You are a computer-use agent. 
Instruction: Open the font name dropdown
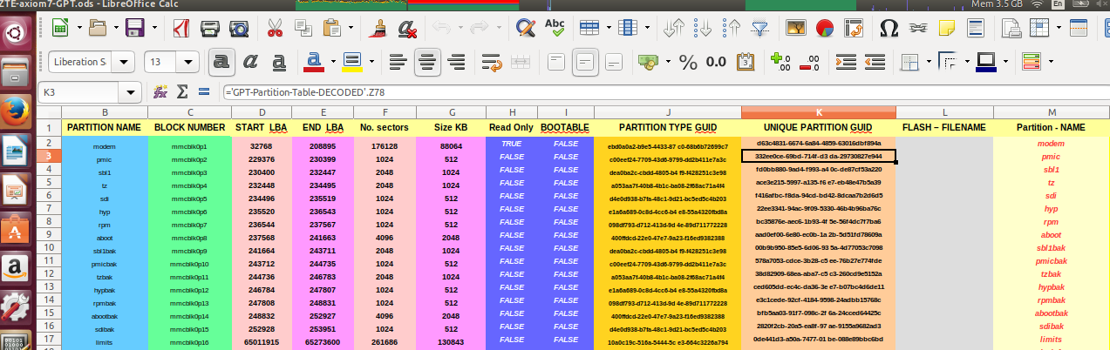tap(125, 62)
